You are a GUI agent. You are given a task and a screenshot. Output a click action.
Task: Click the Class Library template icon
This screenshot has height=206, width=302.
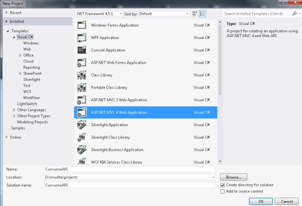click(82, 75)
